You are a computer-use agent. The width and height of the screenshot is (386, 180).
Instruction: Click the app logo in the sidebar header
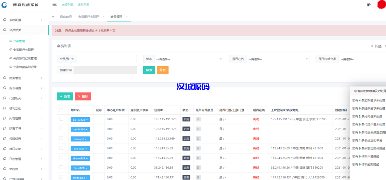(x=5, y=5)
